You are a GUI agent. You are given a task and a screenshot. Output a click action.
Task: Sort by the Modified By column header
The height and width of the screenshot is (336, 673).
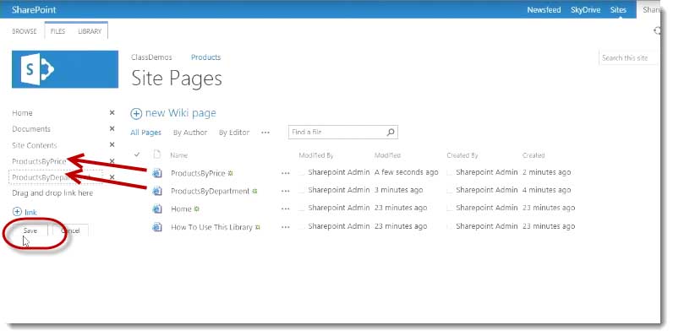click(316, 155)
